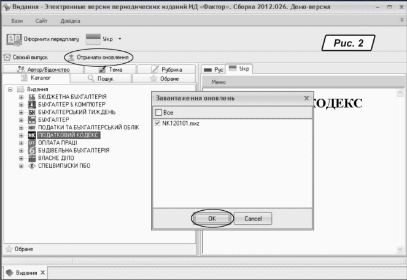Viewport: 407px width, 280px height.
Task: Open the Укр language dropdown arrow
Action: point(120,39)
